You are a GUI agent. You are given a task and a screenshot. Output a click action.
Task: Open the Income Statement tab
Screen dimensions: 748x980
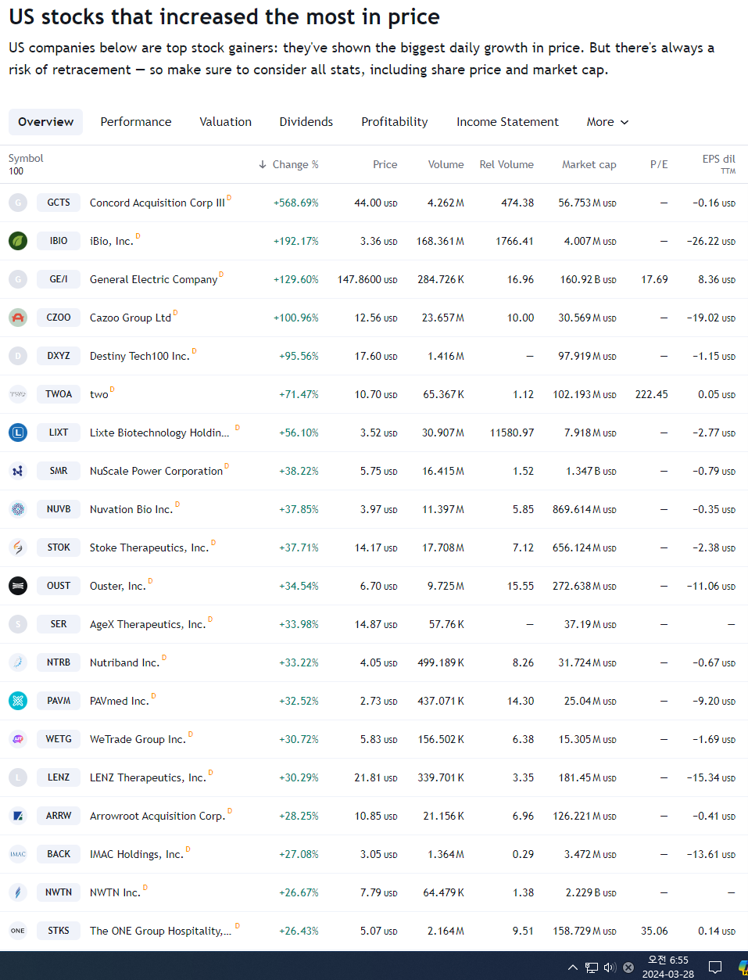coord(507,122)
